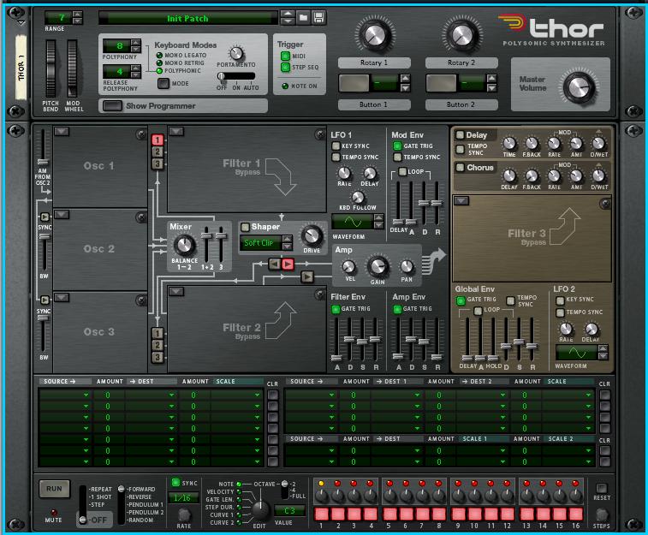
Task: Enable LFO 1 Key Sync
Action: click(x=336, y=146)
